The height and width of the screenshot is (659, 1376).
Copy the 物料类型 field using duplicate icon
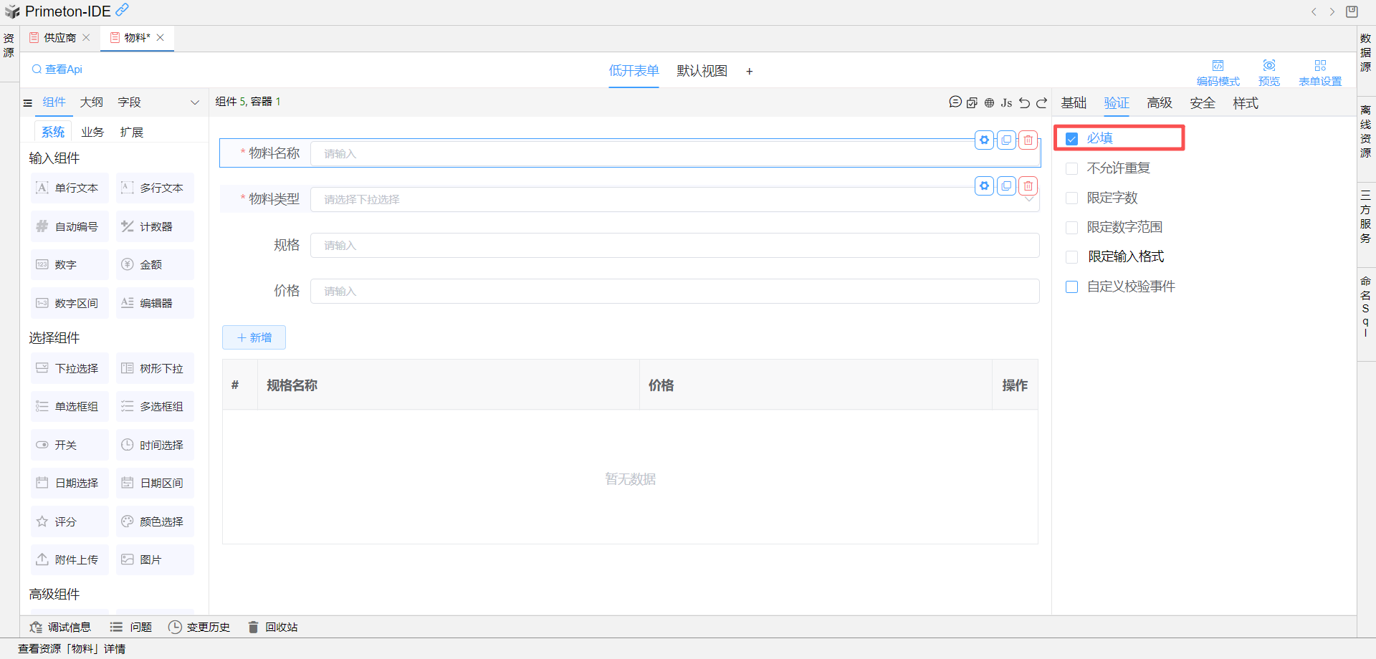click(1006, 186)
